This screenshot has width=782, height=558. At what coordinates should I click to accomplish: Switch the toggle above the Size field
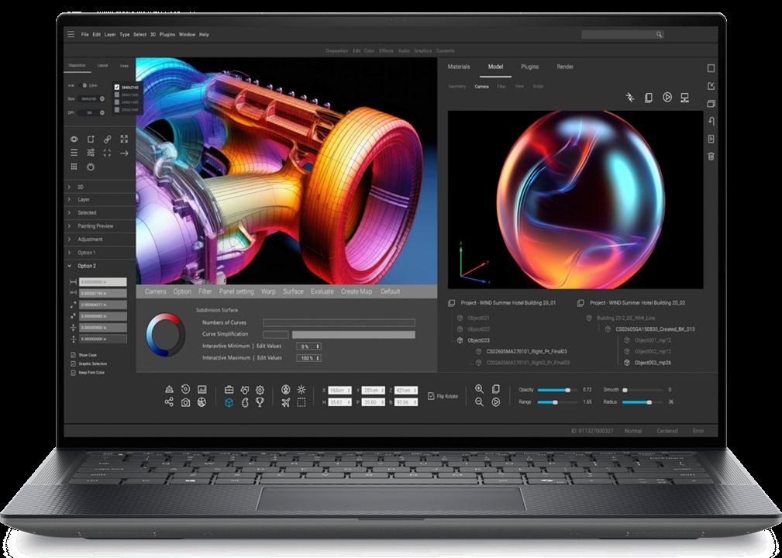point(84,86)
